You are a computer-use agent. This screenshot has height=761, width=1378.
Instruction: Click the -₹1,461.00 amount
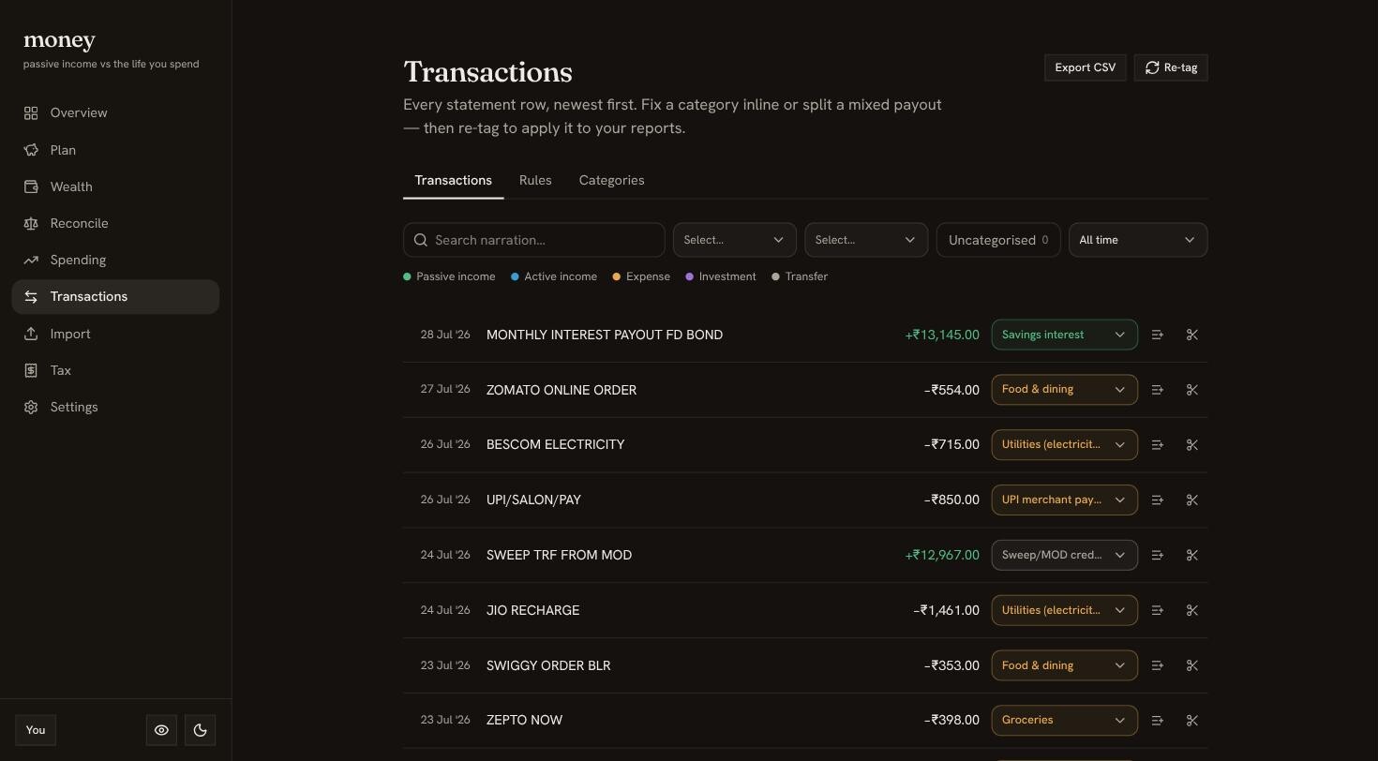tap(946, 610)
